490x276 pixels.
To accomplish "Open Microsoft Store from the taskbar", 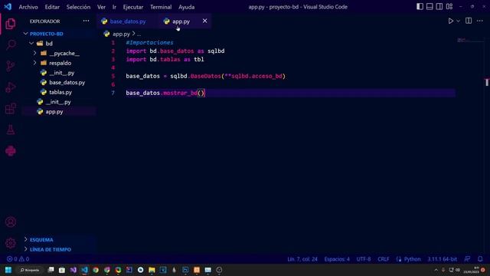I will click(62, 270).
